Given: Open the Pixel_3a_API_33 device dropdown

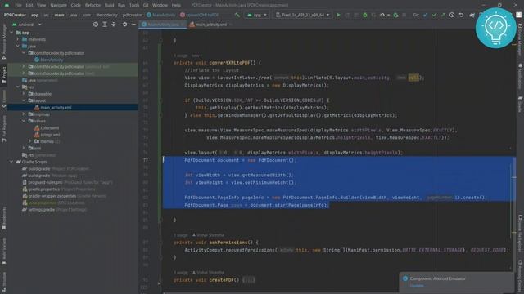Looking at the screenshot, I should pos(303,15).
